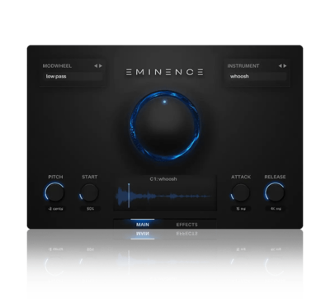The image size is (330, 299).
Task: Click the large glowing blue center knob
Action: tap(165, 126)
